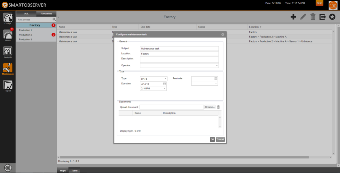Select Production 3 in the tree
Image resolution: width=340 pixels, height=173 pixels.
(x=25, y=40)
